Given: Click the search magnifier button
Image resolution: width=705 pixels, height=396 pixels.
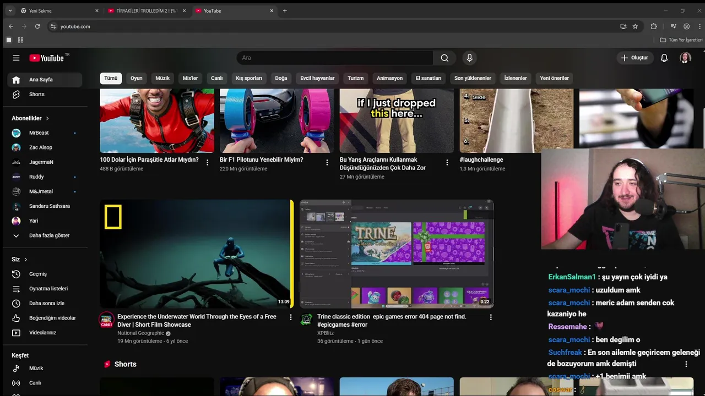Looking at the screenshot, I should (444, 58).
